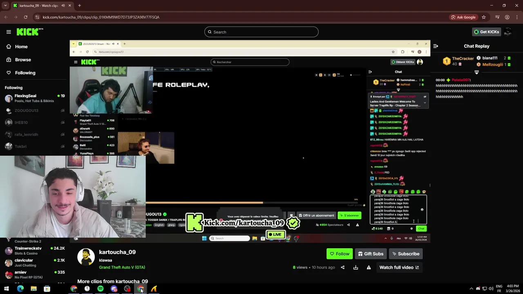523x294 pixels.
Task: Open IHEB10 channel in sidebar
Action: tap(35, 122)
